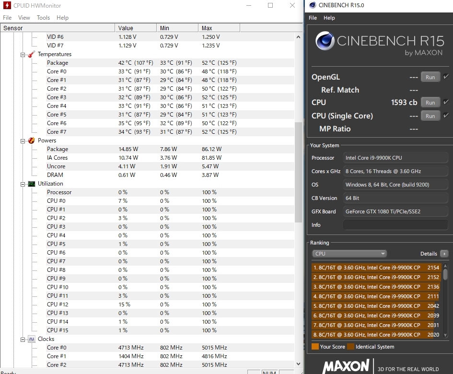
Task: Open HWMonitor Help menu
Action: click(x=62, y=18)
